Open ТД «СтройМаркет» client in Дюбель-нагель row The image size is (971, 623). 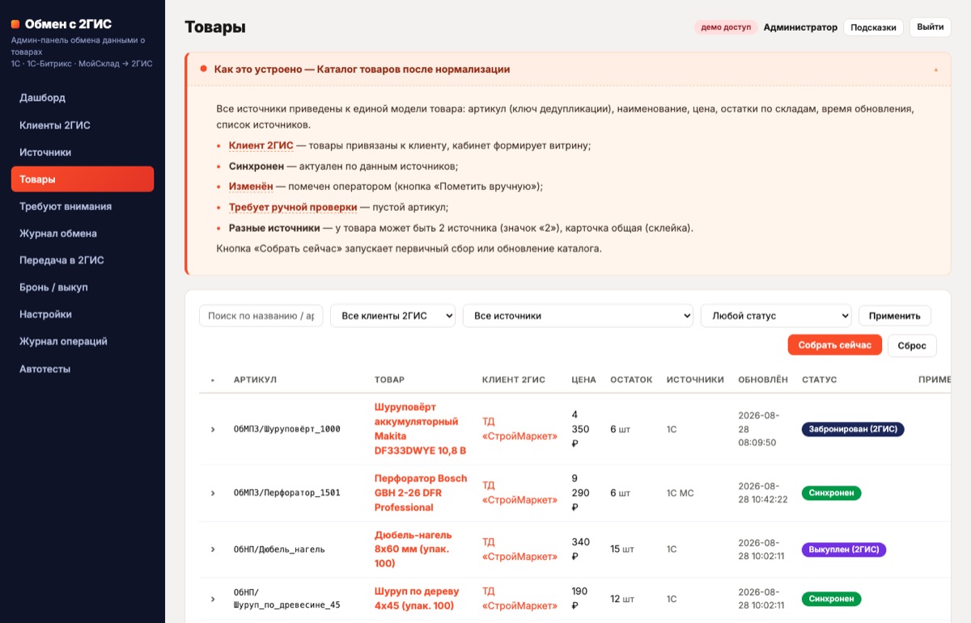[519, 549]
